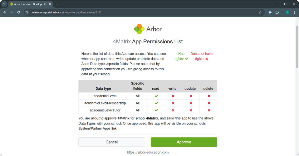Bookmark this page with the star icon
Viewport: 299px width, 156px height.
[x=260, y=12]
